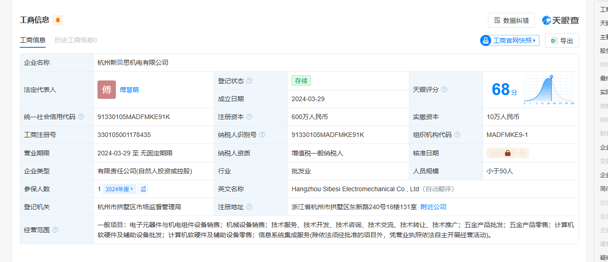608x262 pixels.
Task: Click the 68分 score value
Action: tap(505, 90)
